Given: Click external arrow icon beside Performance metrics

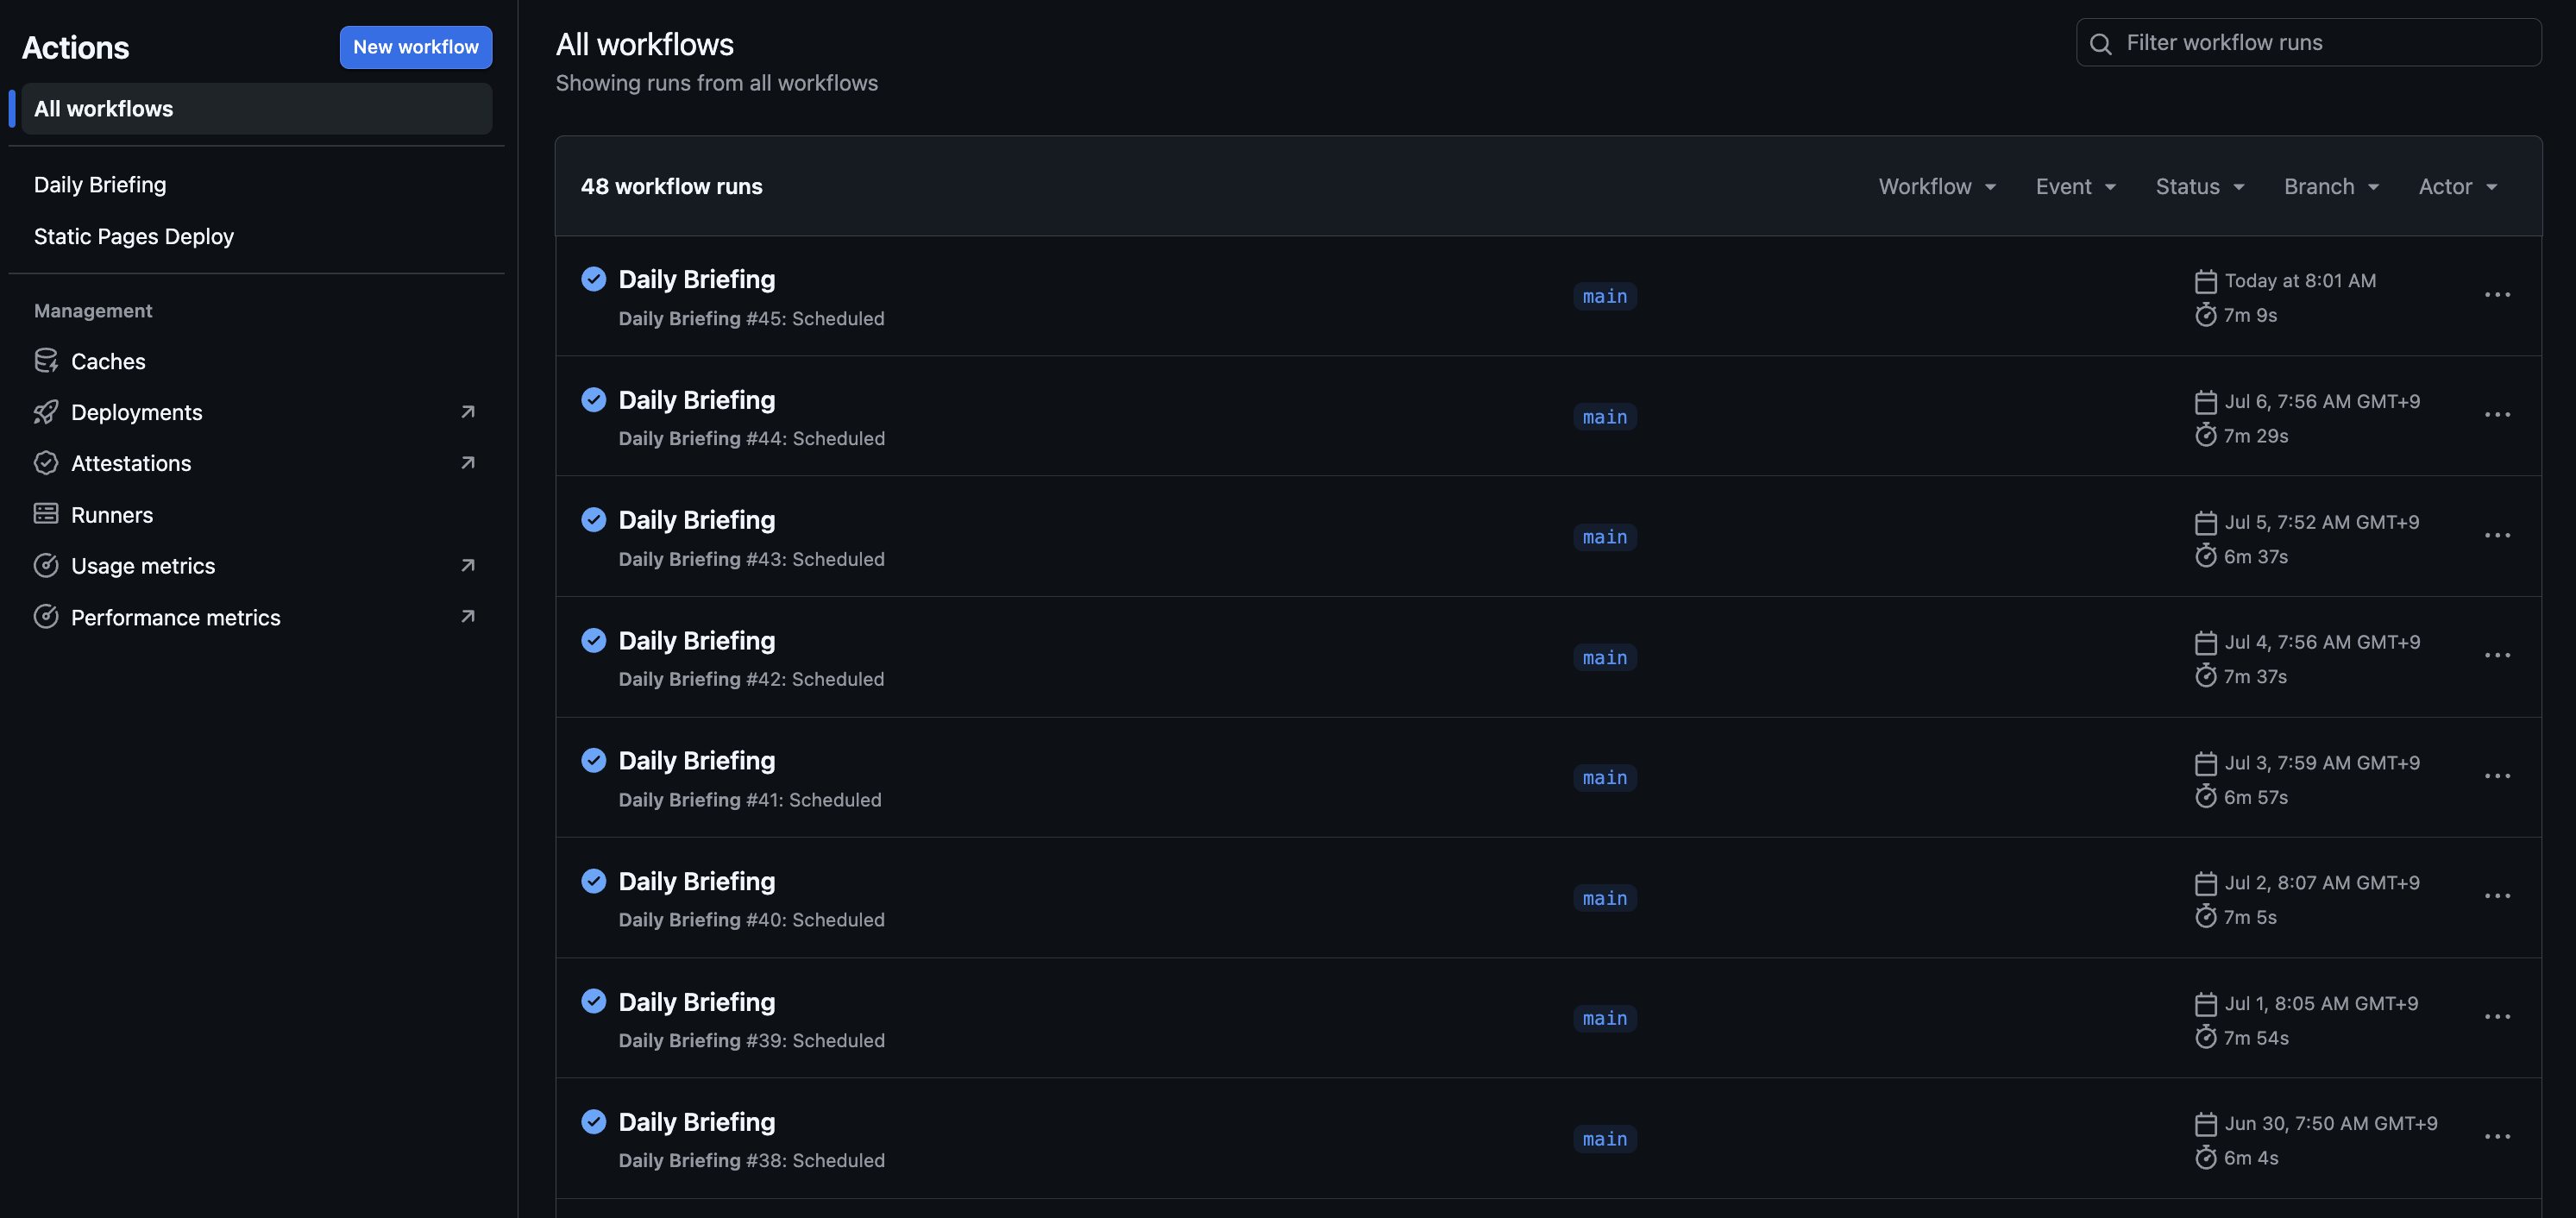Looking at the screenshot, I should [467, 617].
